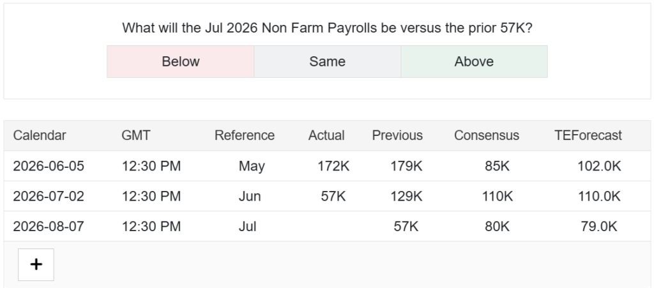This screenshot has height=288, width=654.
Task: Click the Reference column header
Action: point(245,135)
